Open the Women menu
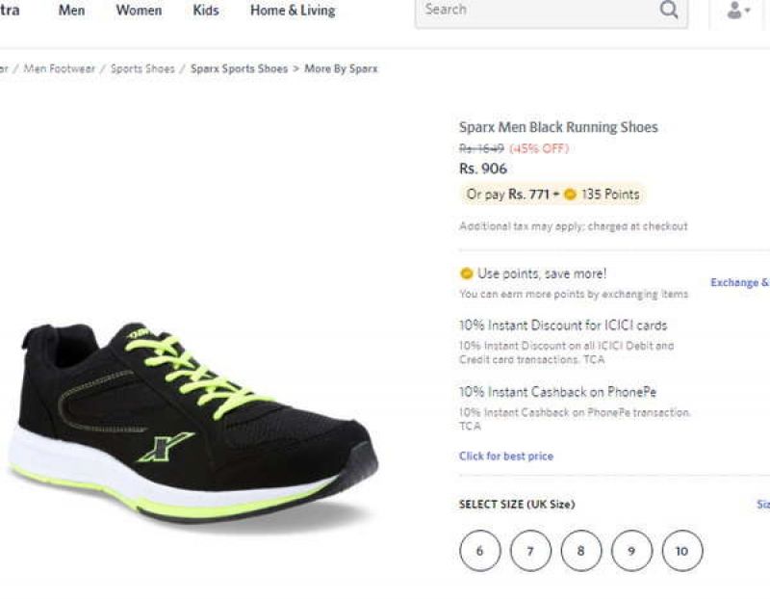The height and width of the screenshot is (599, 770). pos(140,10)
